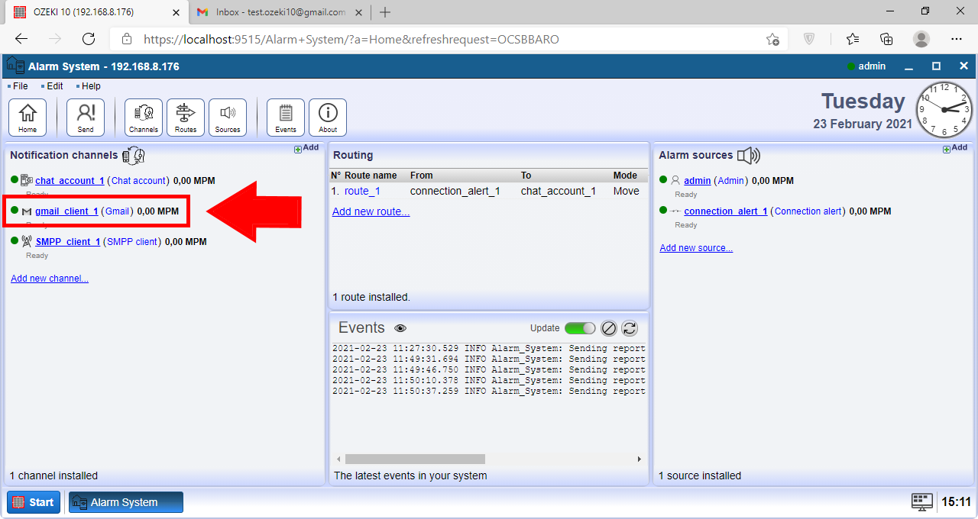978x519 pixels.
Task: Click the Start button in the taskbar
Action: tap(33, 502)
